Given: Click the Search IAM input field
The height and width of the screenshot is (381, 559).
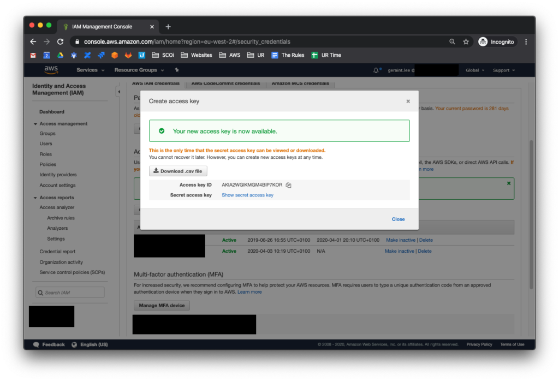Looking at the screenshot, I should click(x=70, y=293).
